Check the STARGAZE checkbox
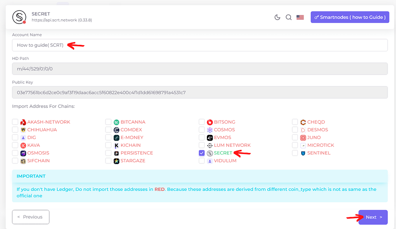396x229 pixels. click(x=108, y=161)
